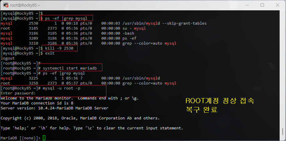The image size is (286, 141).
Task: Click the 'MariaDB [(none)]>' prompt text
Action: (x=21, y=138)
